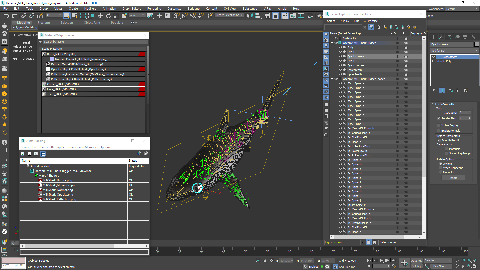Select Manually update option
This screenshot has height=270, width=480.
pos(441,172)
